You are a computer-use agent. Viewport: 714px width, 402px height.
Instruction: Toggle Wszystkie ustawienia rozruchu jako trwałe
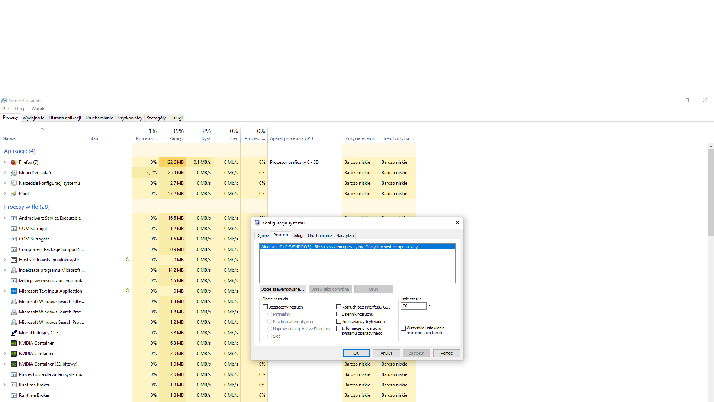403,328
